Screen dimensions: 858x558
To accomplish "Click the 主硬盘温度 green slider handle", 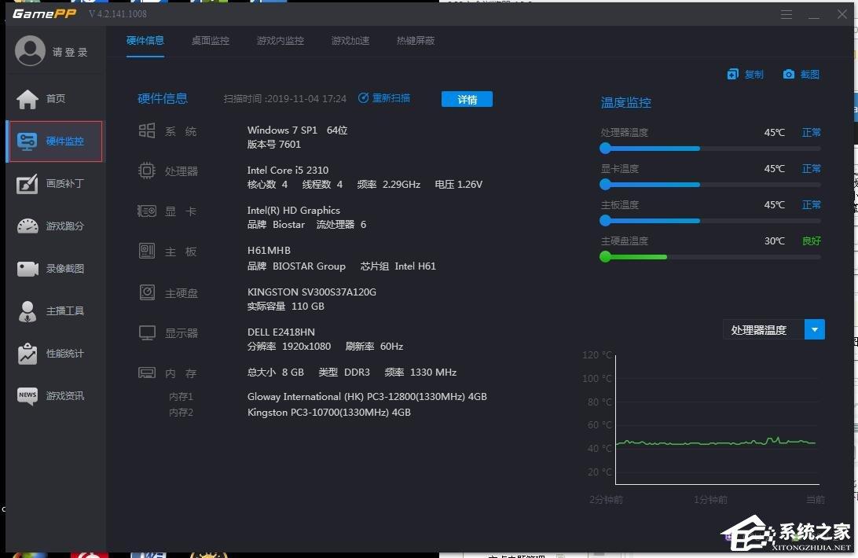I will pyautogui.click(x=605, y=257).
